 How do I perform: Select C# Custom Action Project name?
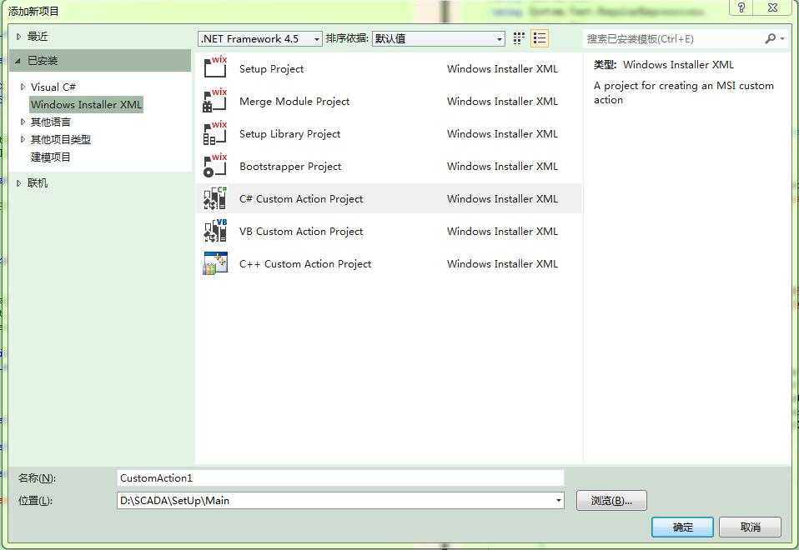point(301,199)
